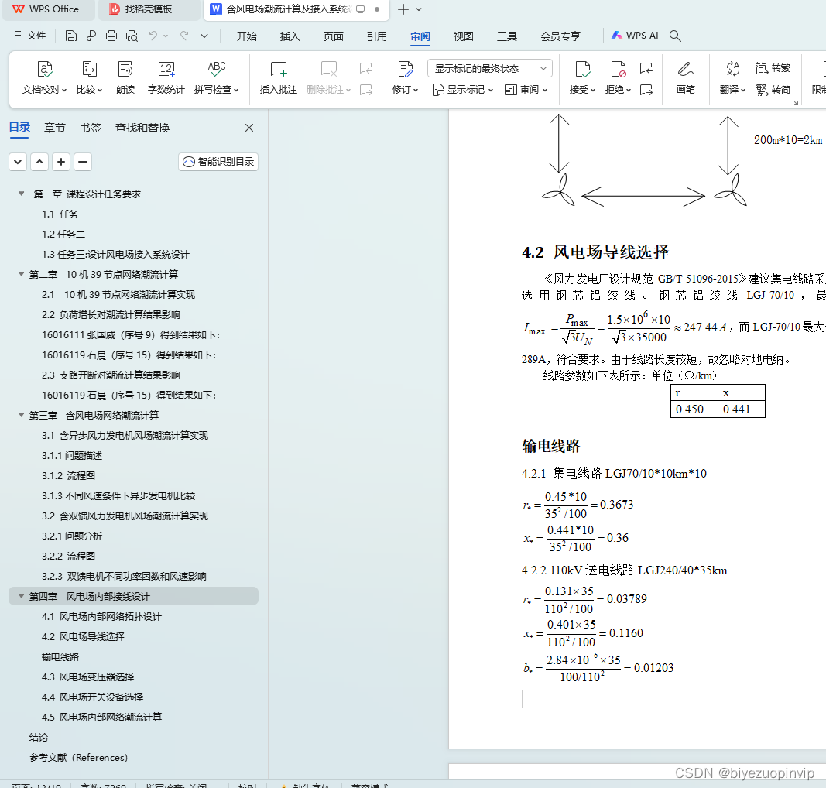826x788 pixels.
Task: Start 朗读 read aloud
Action: coord(125,77)
